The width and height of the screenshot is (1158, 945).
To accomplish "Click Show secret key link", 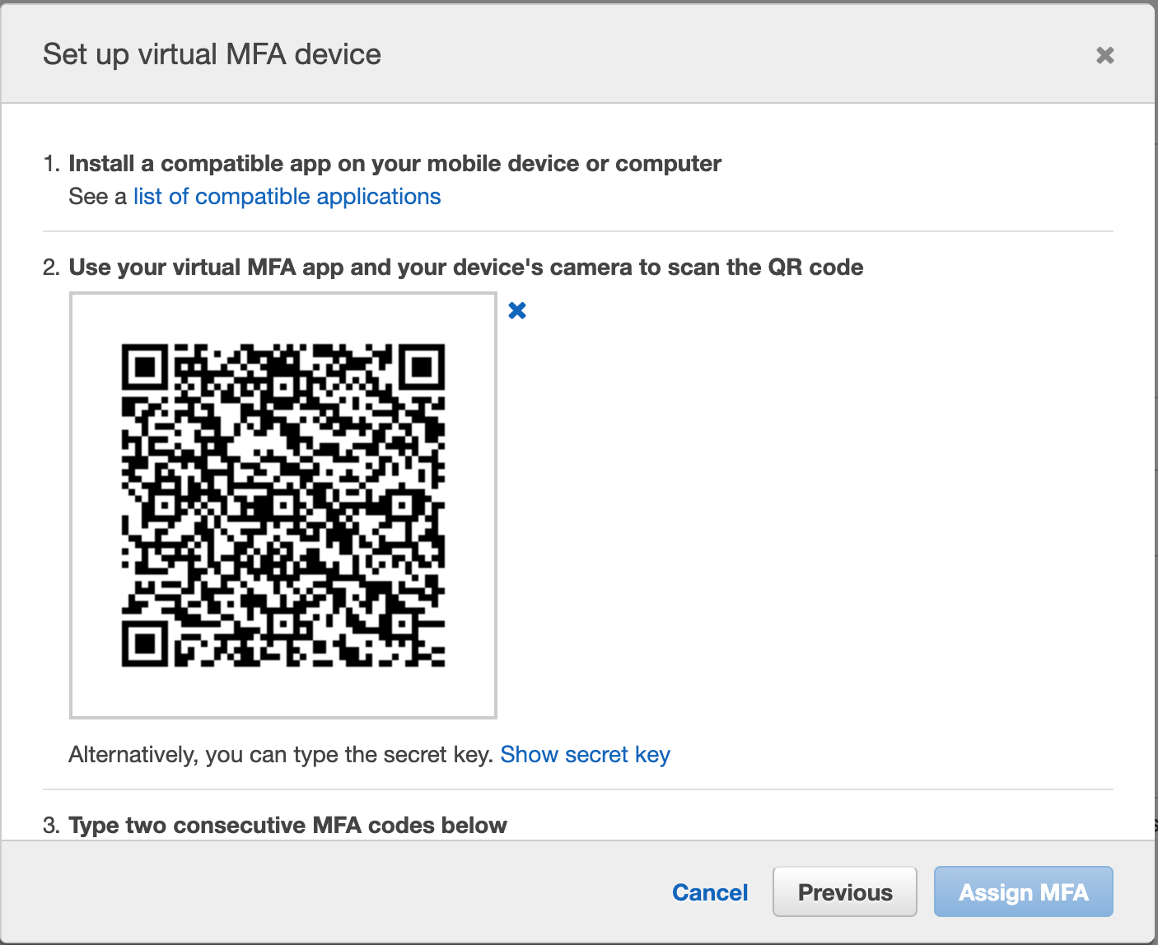I will (x=586, y=755).
